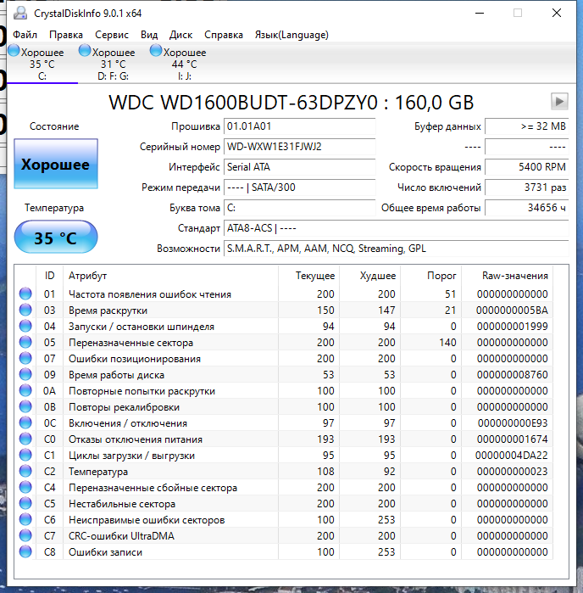Click the Raw-значения column header
The image size is (583, 593).
[x=514, y=276]
